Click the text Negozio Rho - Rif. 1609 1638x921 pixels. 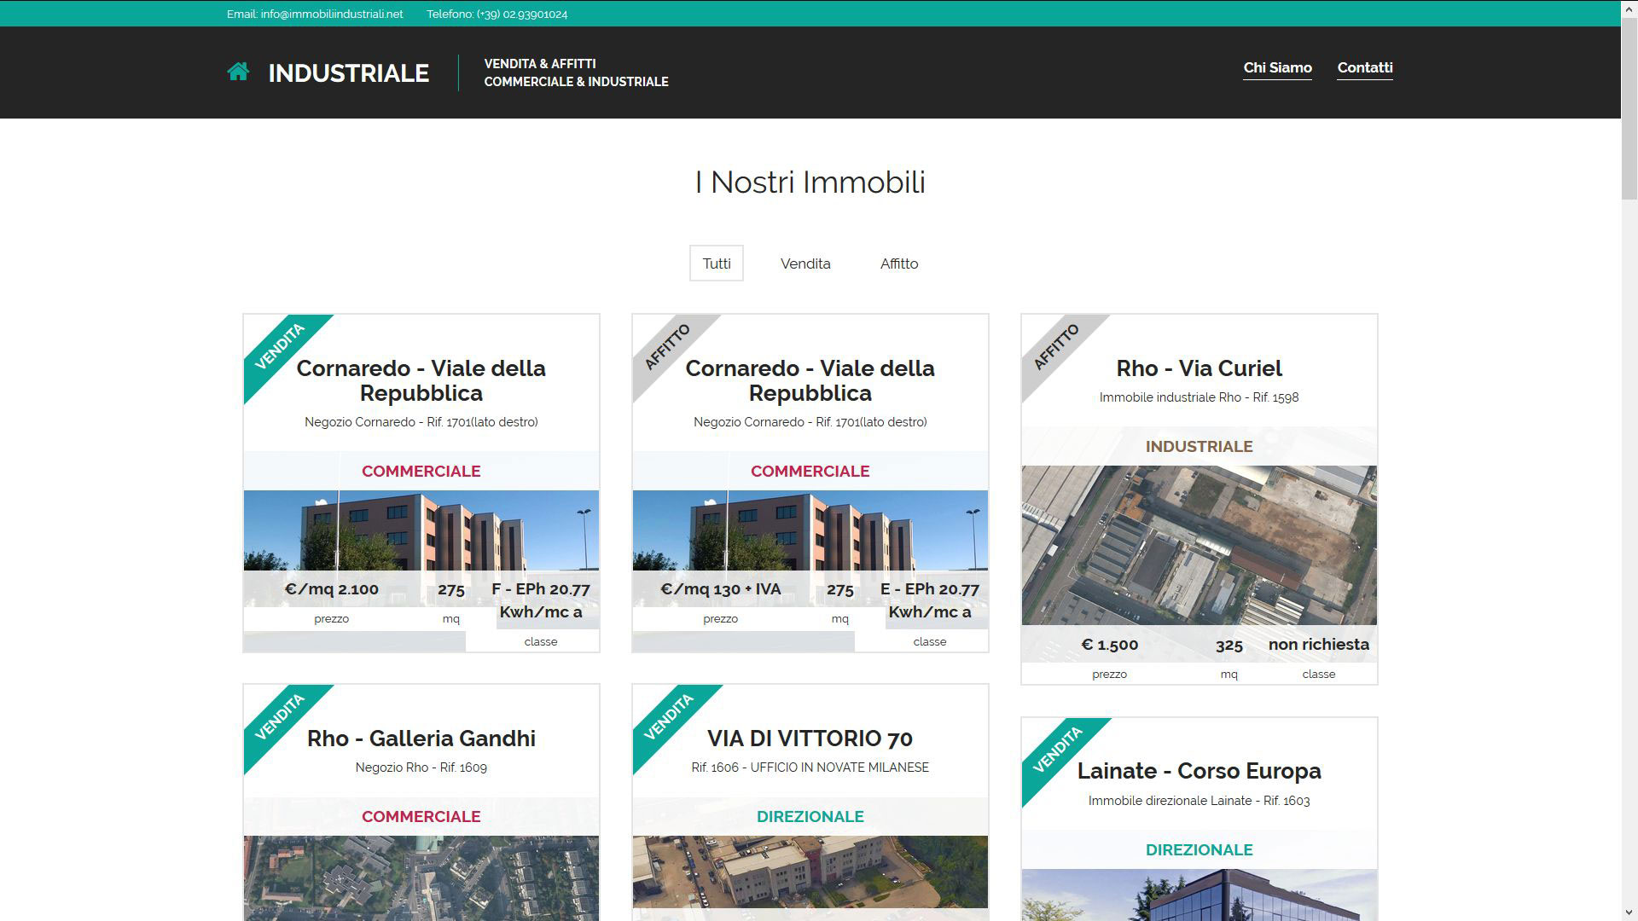click(x=421, y=767)
